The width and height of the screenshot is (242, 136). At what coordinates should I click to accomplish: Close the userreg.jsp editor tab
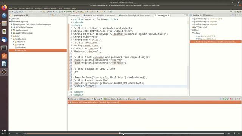point(169,15)
